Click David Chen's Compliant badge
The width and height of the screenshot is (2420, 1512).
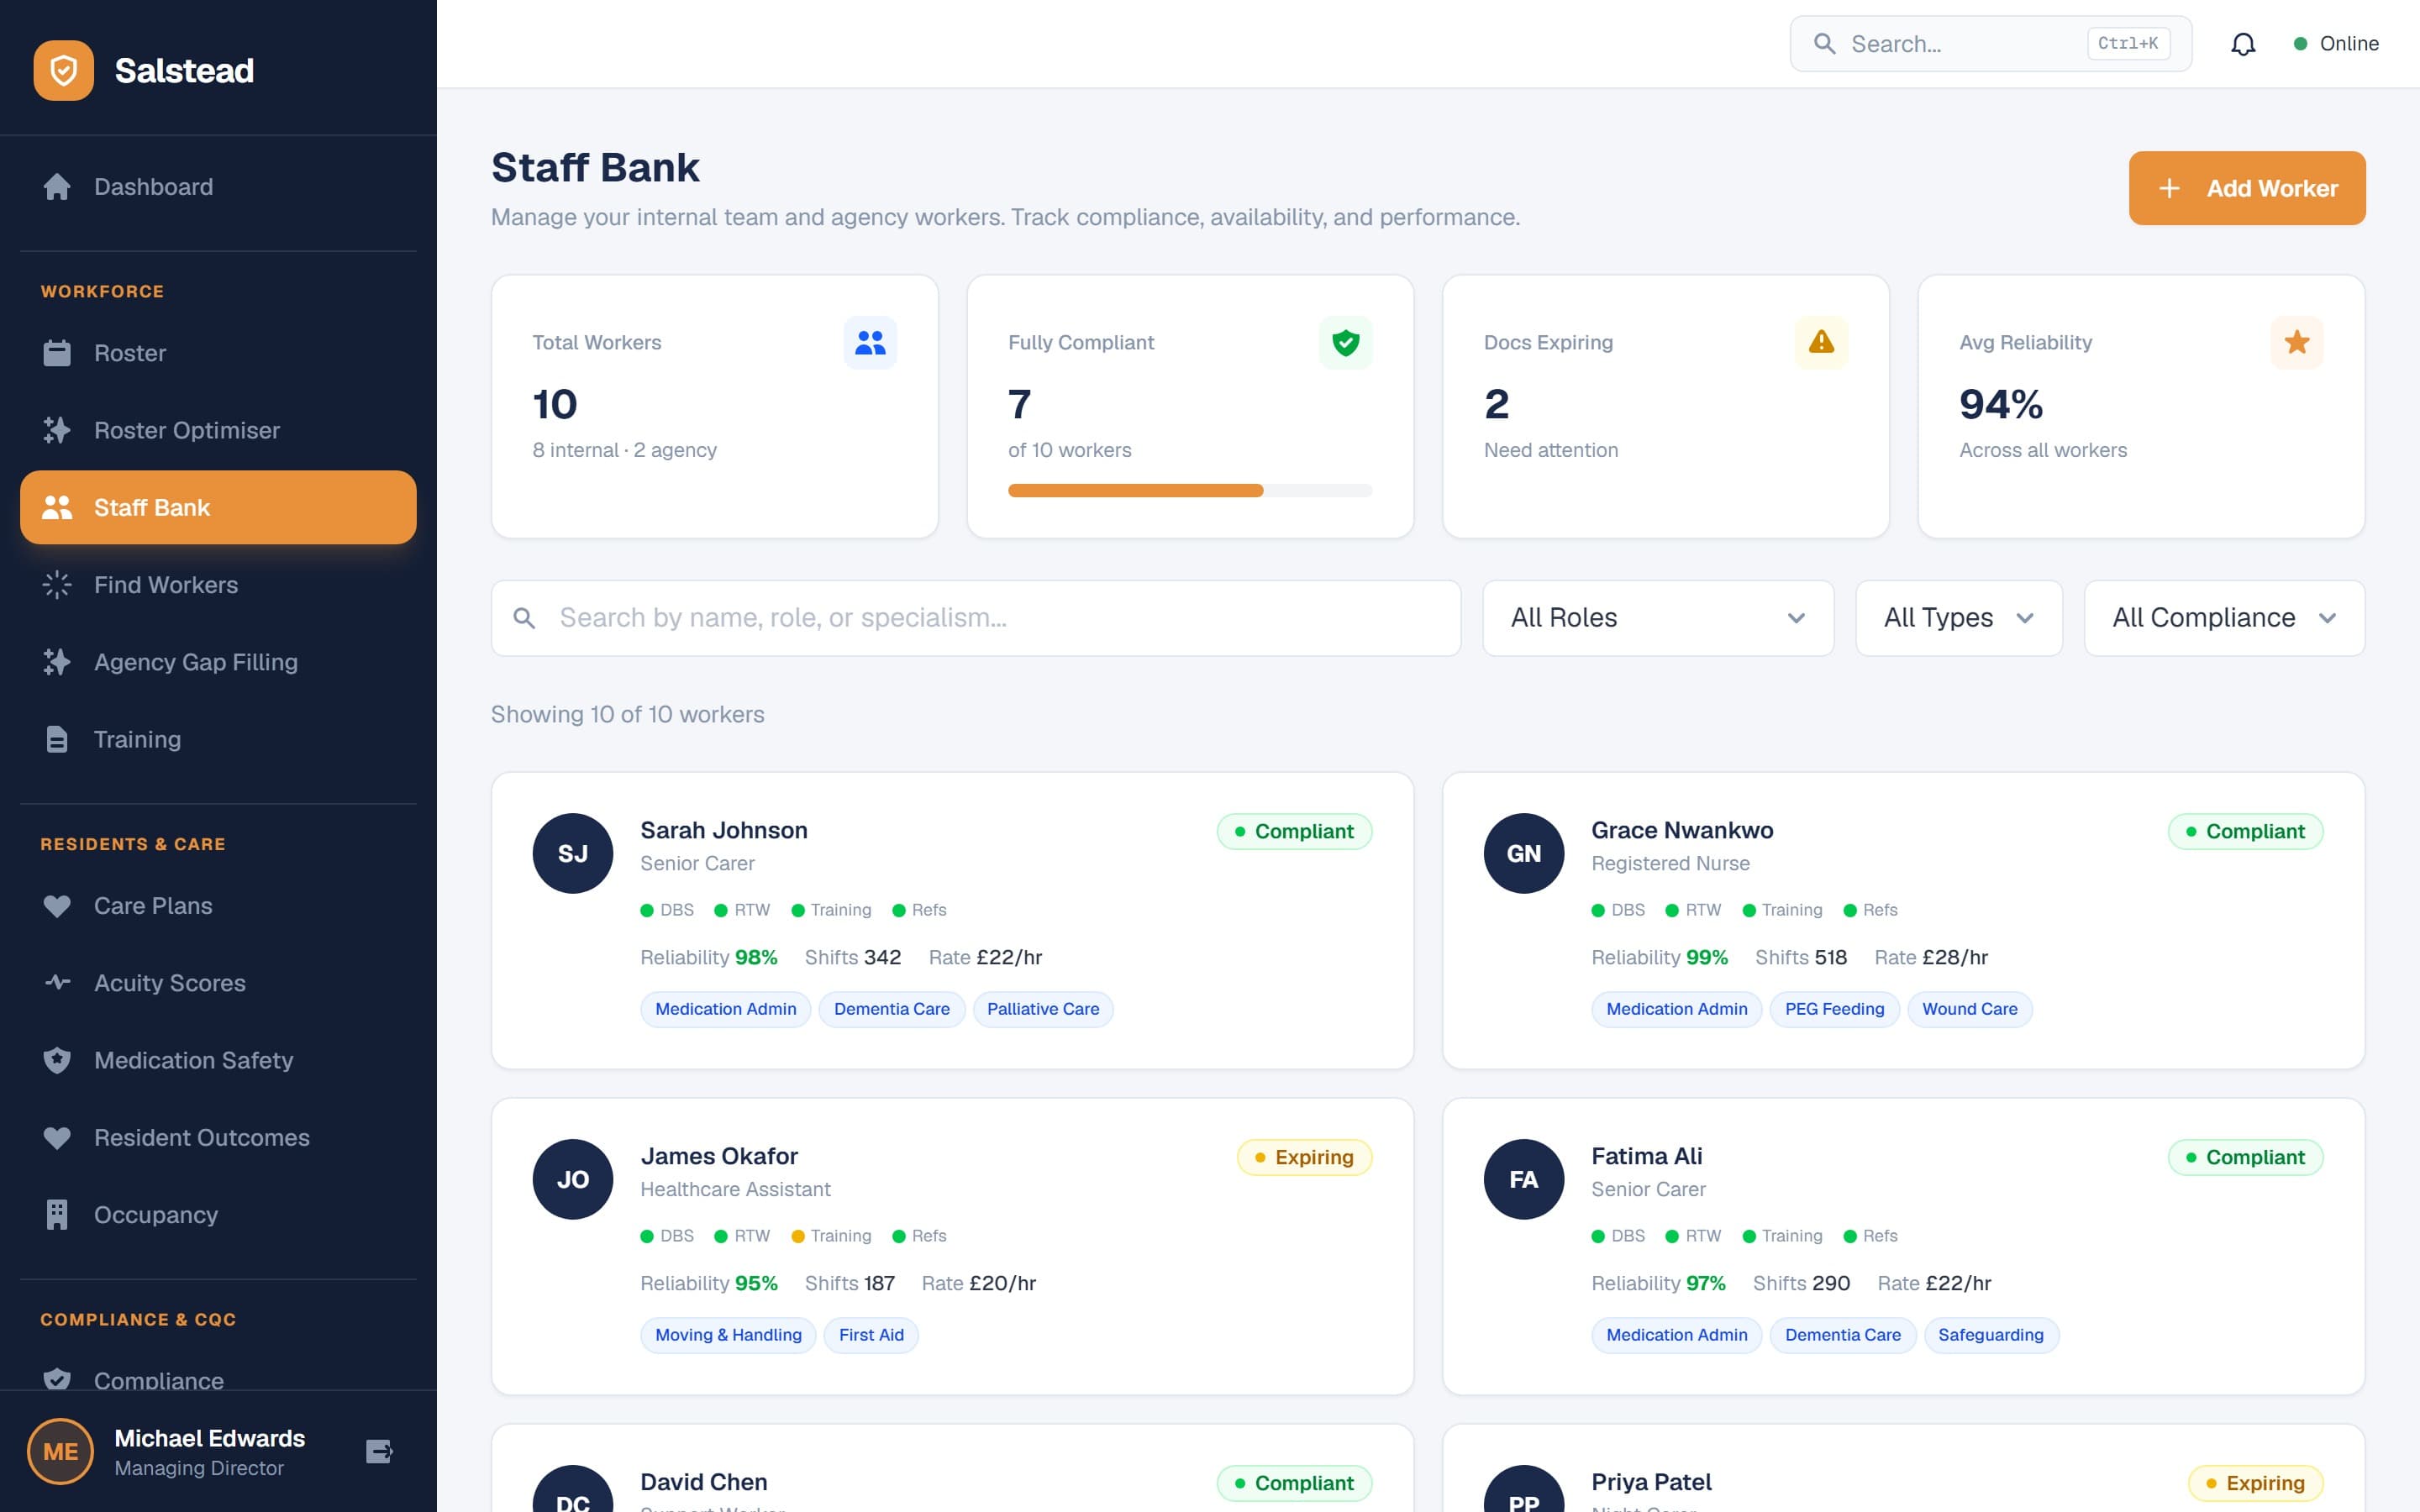pyautogui.click(x=1294, y=1483)
